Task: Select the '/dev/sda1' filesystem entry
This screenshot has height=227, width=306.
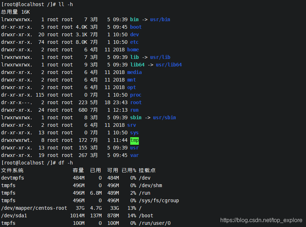Action: [x=14, y=216]
